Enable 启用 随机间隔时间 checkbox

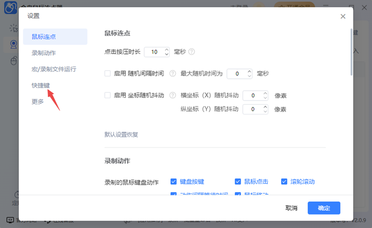point(107,73)
